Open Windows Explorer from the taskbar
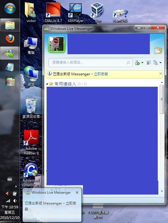This screenshot has width=168, height=223. tap(10, 25)
